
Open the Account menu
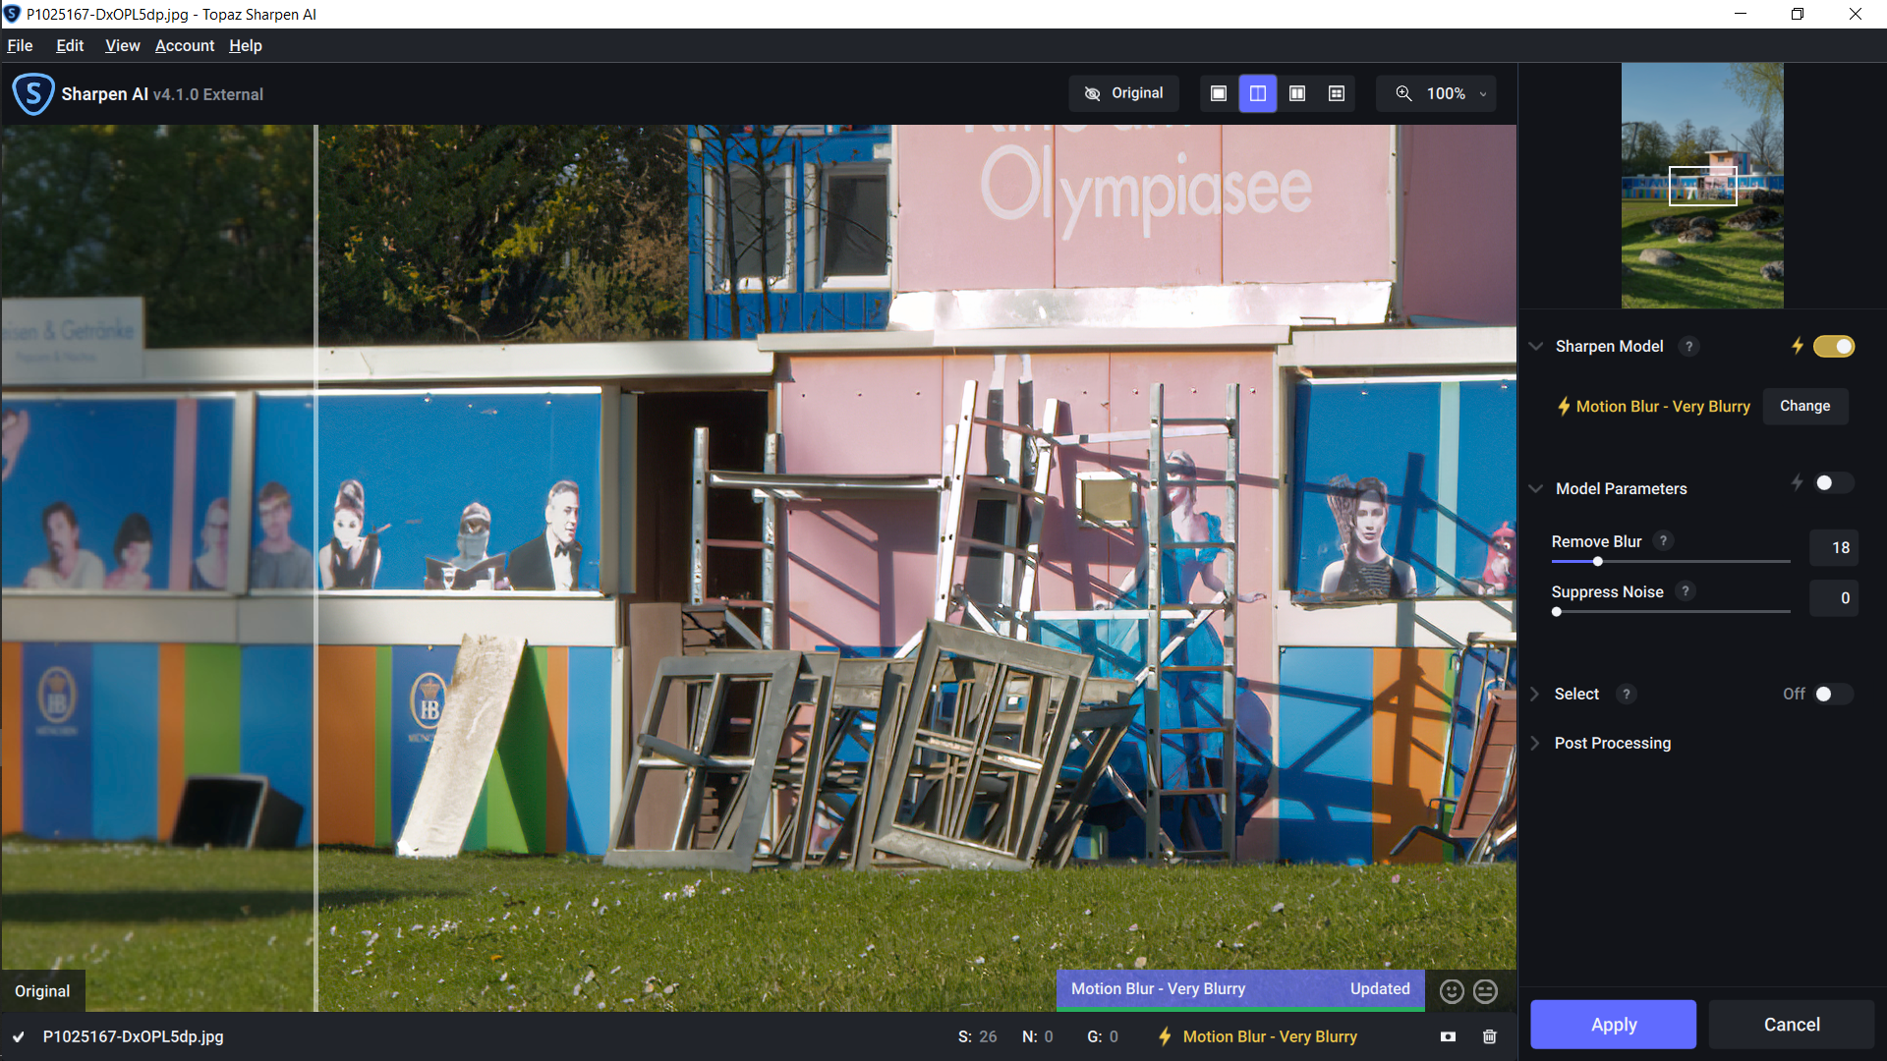(185, 45)
